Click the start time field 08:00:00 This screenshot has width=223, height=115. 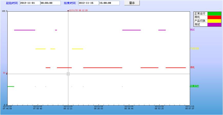coord(50,3)
